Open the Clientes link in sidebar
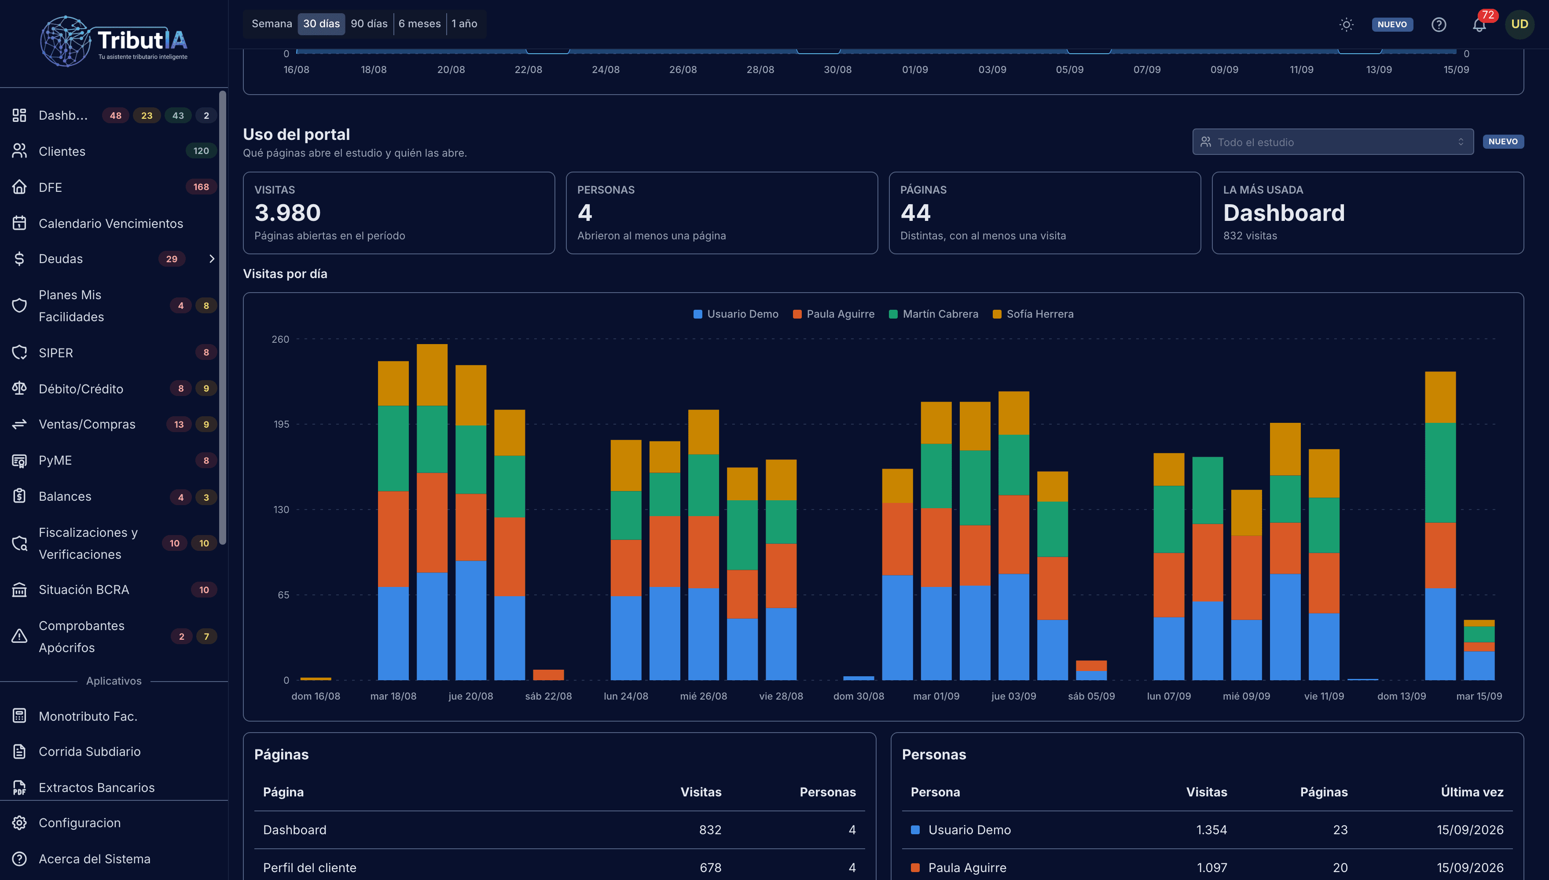Screen dimensions: 1549x880 tap(62, 151)
